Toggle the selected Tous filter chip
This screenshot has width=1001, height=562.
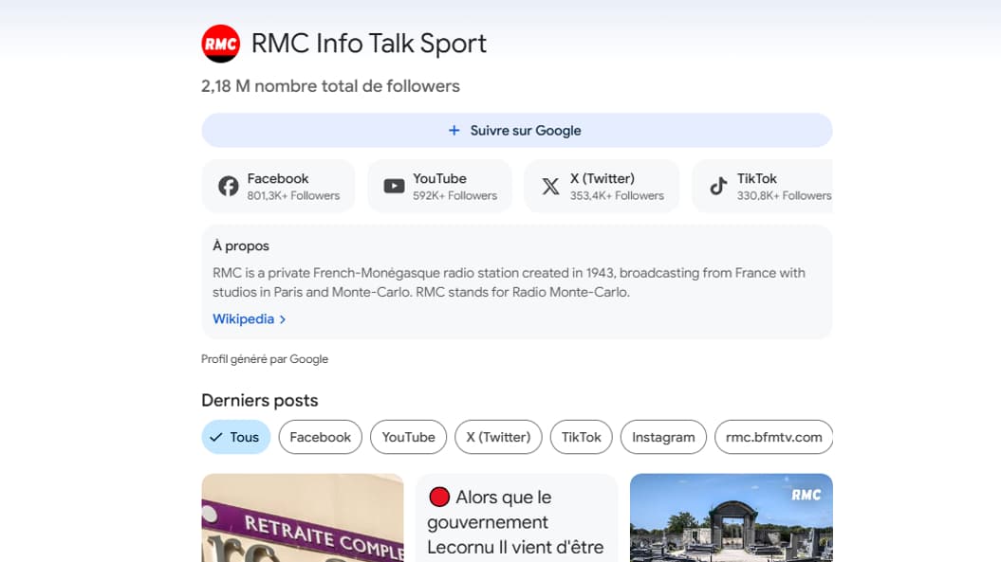click(x=235, y=437)
